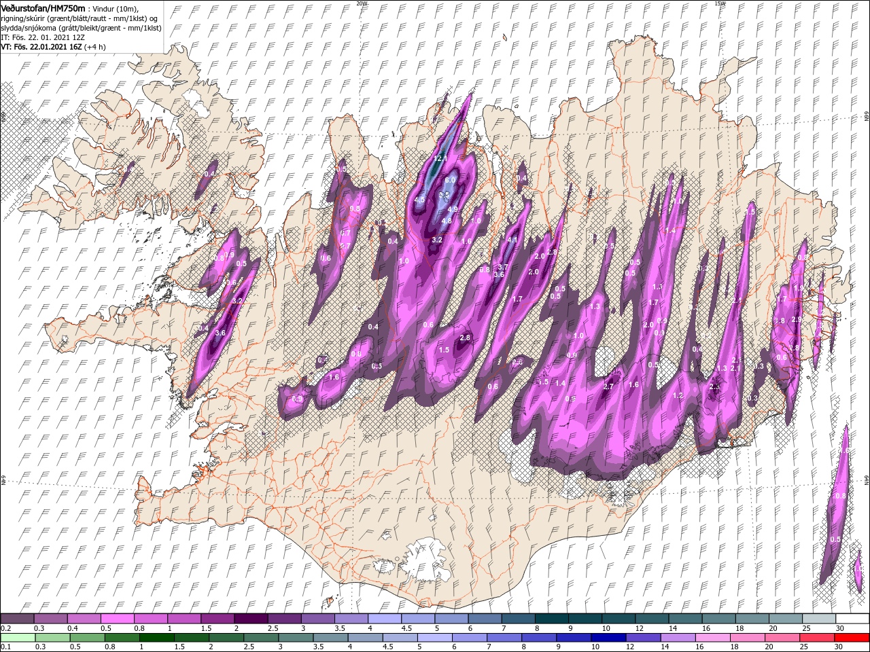The width and height of the screenshot is (870, 652).
Task: Click the 'rigning/skúrir' legend description text
Action: pyautogui.click(x=23, y=18)
